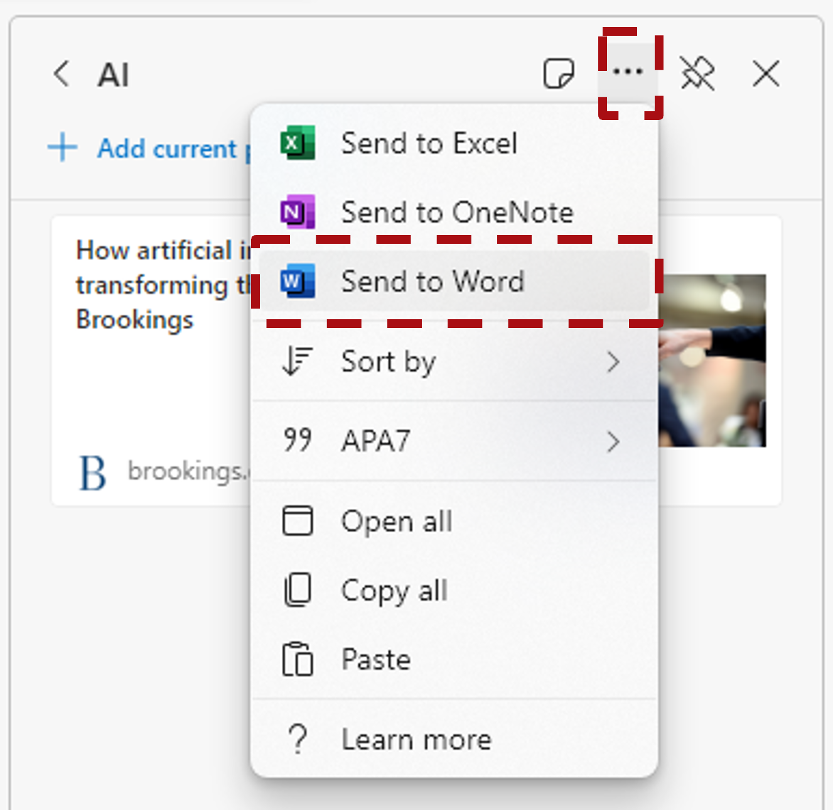Select Send to Word
Image resolution: width=833 pixels, height=810 pixels.
(454, 281)
